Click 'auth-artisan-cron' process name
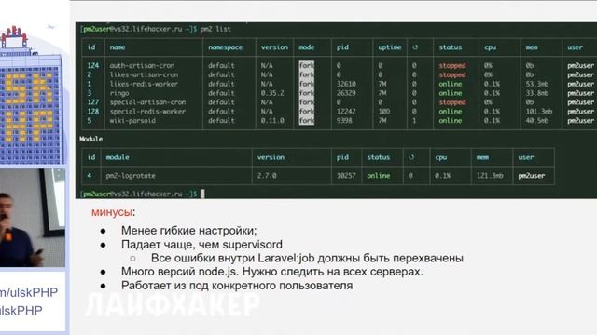597x335 pixels. click(142, 66)
